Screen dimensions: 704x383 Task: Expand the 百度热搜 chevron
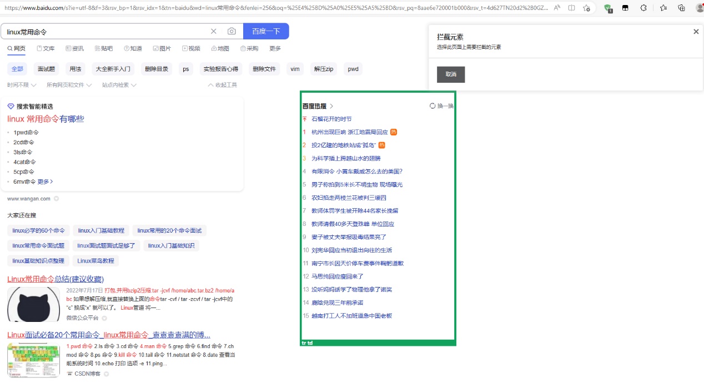coord(331,106)
